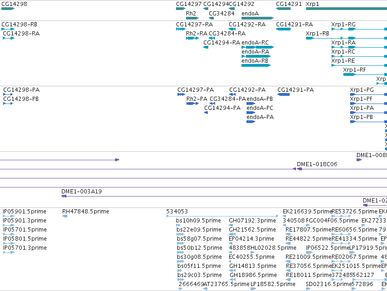Viewport: 387px width, 291px height.
Task: Select the Xrp1-RG transcript label
Action: [343, 25]
